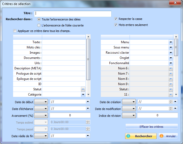Image resolution: width=183 pixels, height=144 pixels.
Task: Click the Images field cell
Action: 64,53
